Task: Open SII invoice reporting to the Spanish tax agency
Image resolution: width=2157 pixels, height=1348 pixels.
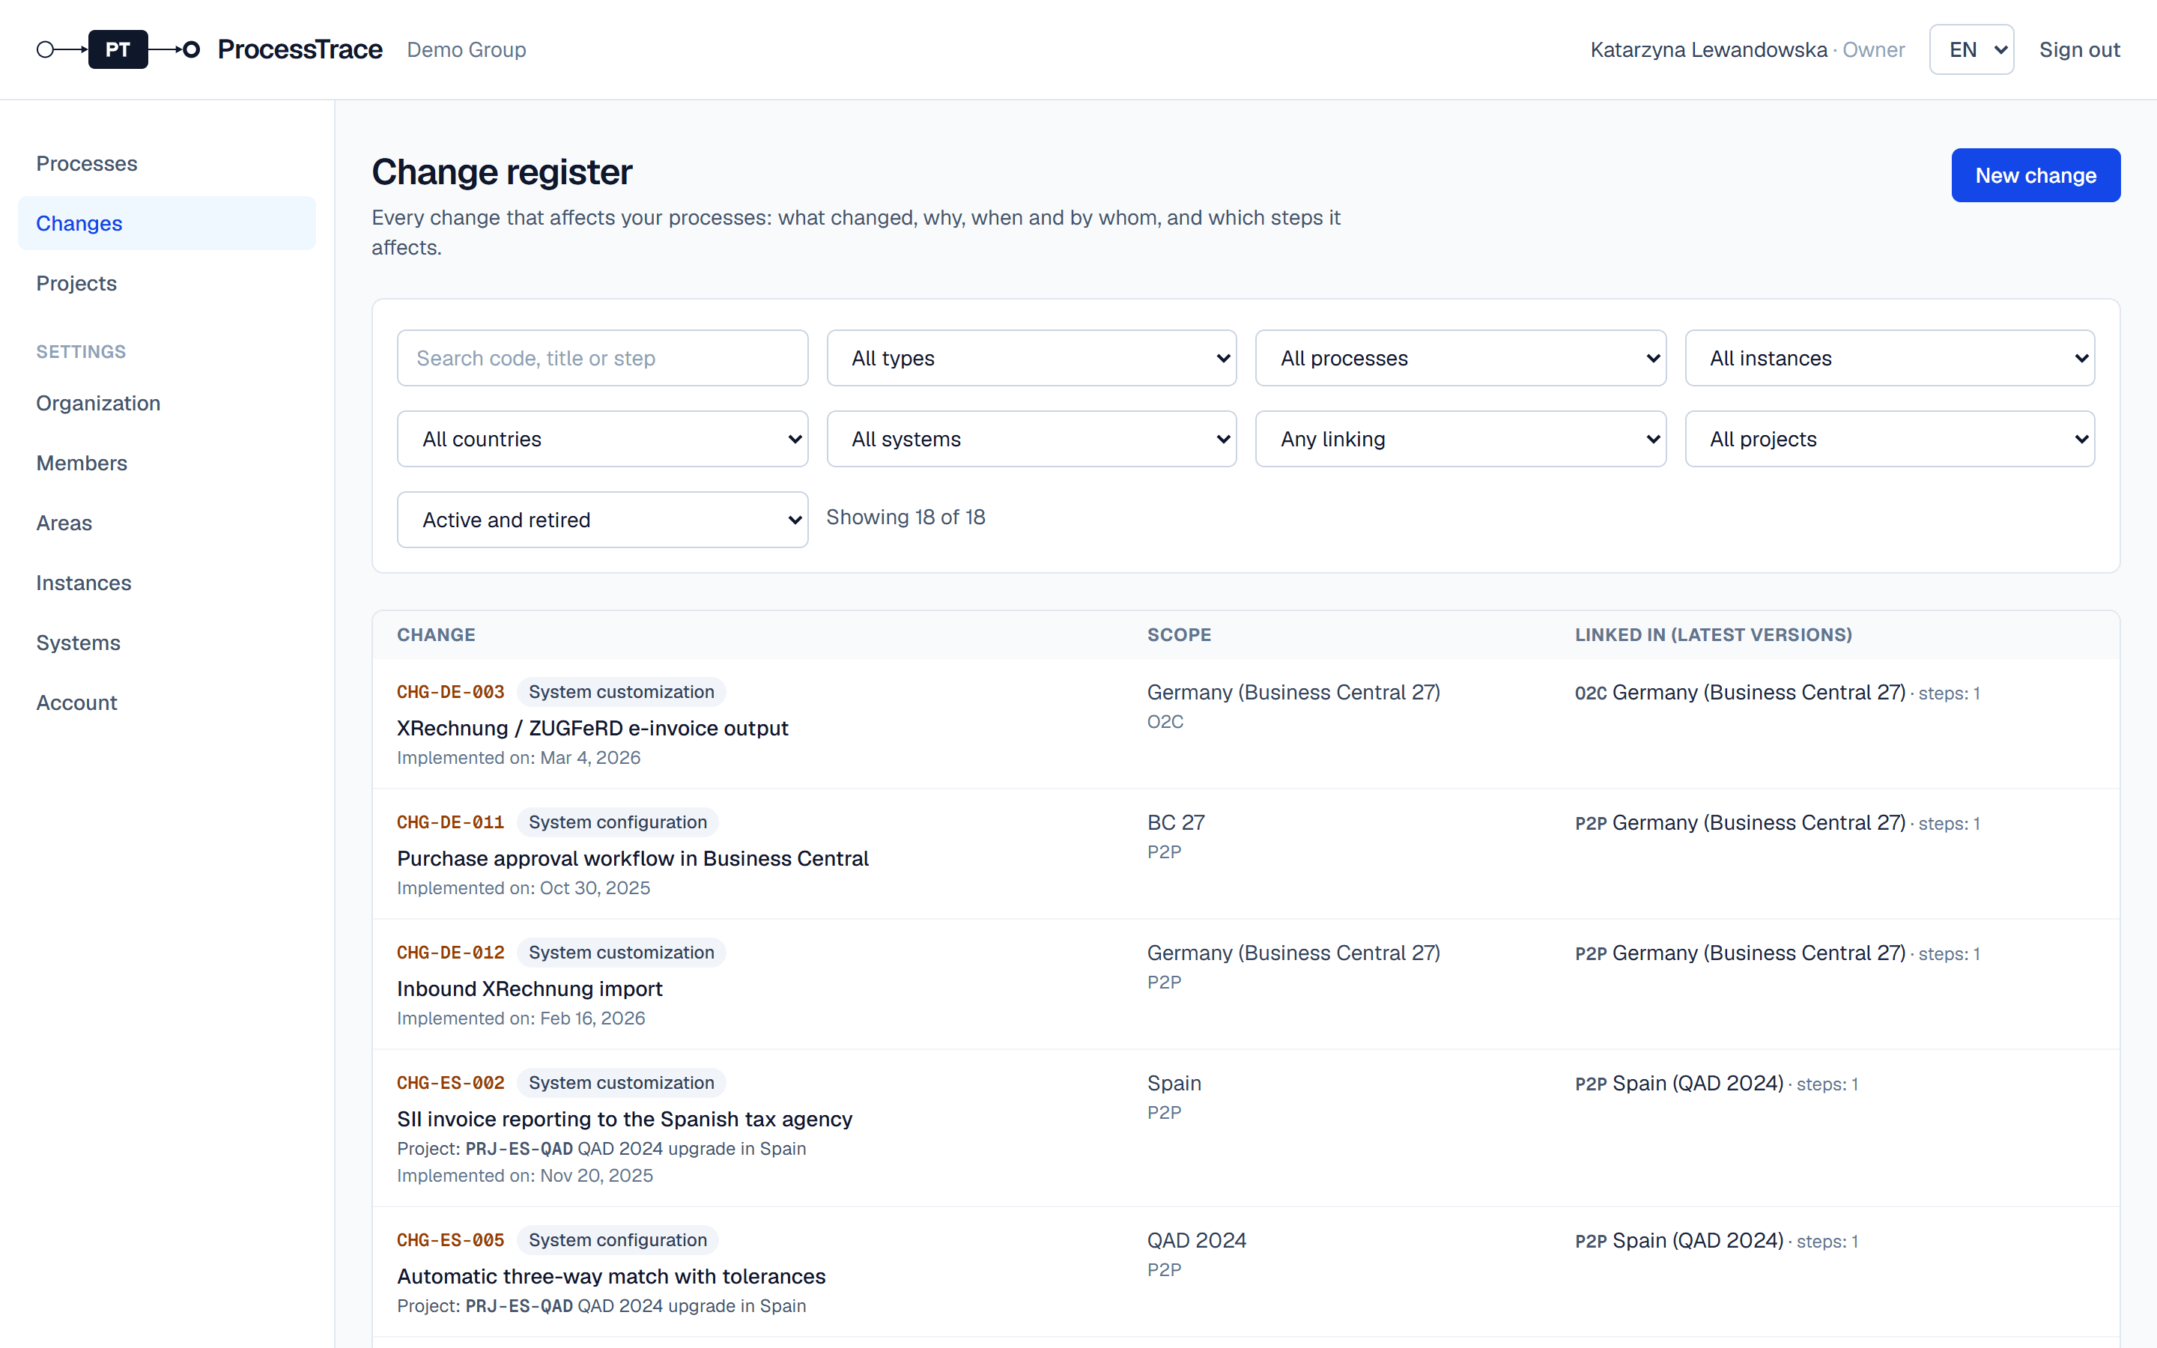Action: 624,1118
